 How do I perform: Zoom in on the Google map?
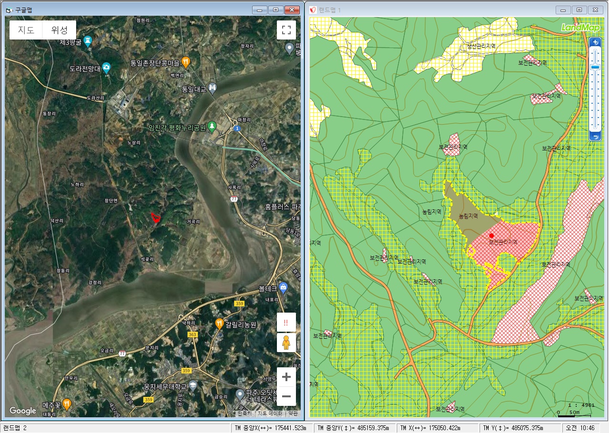pyautogui.click(x=286, y=377)
